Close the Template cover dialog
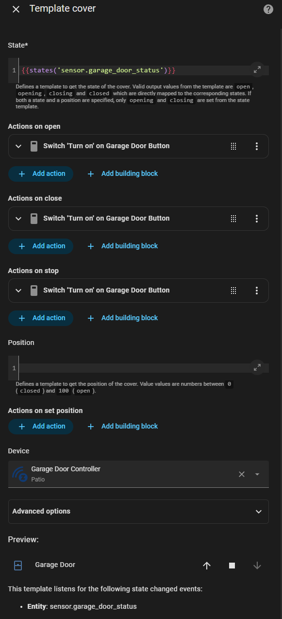282x619 pixels. click(x=16, y=9)
